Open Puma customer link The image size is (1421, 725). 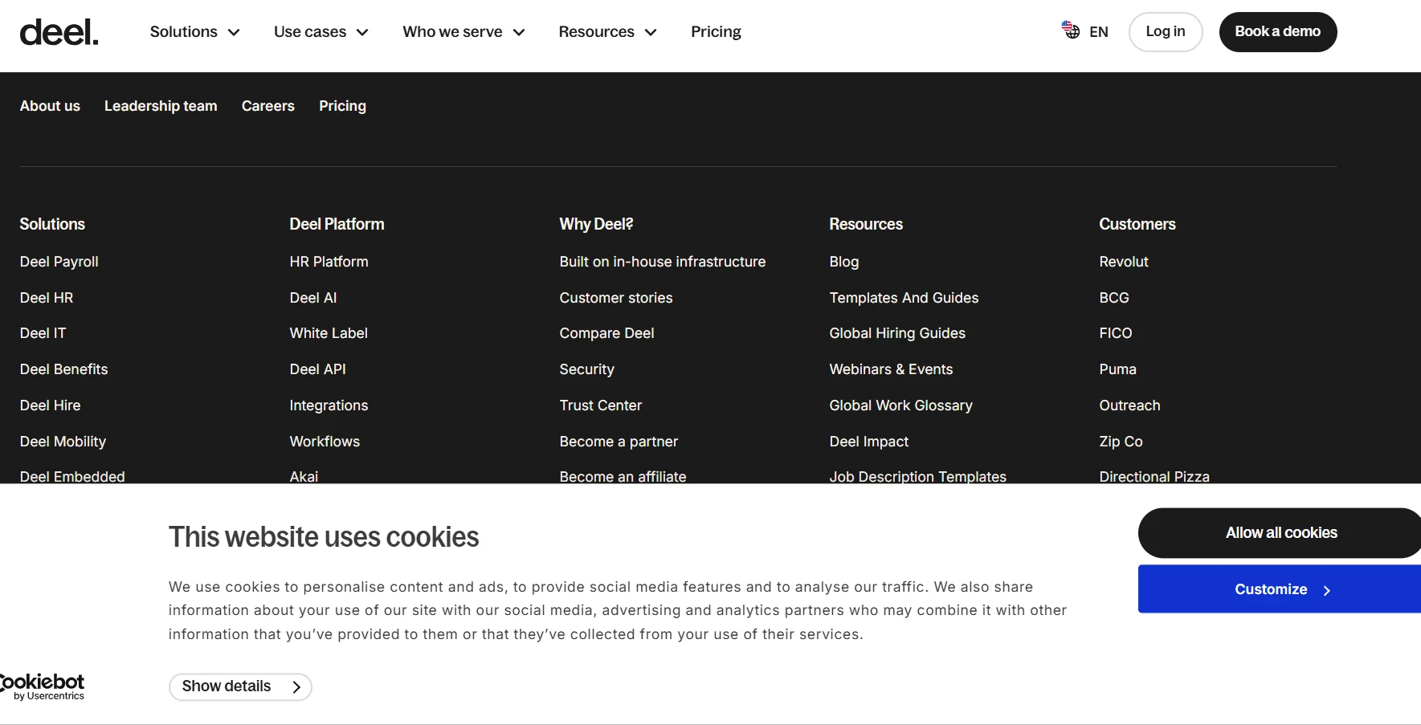point(1118,369)
